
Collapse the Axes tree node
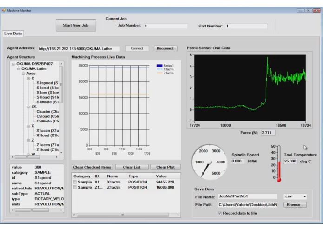23,74
